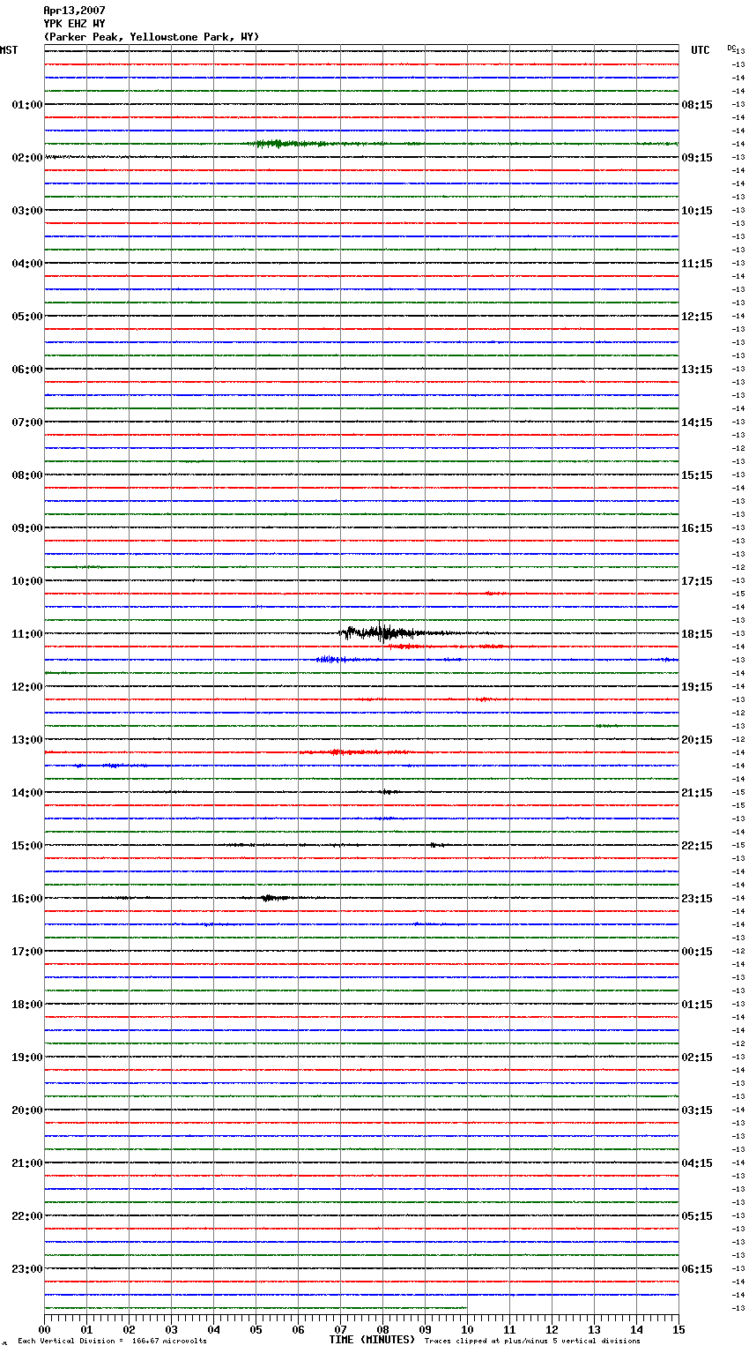
Task: Click the 08:15 UTC time label
Action: (697, 105)
